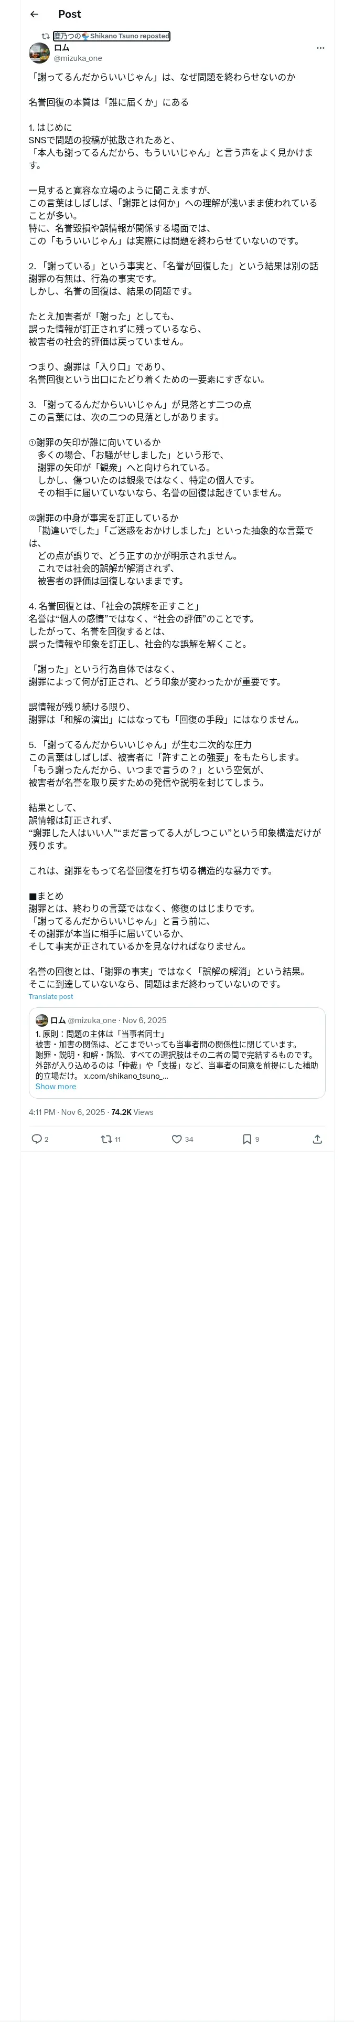
Task: Click the @mizuka_one handle under author name
Action: tap(78, 58)
